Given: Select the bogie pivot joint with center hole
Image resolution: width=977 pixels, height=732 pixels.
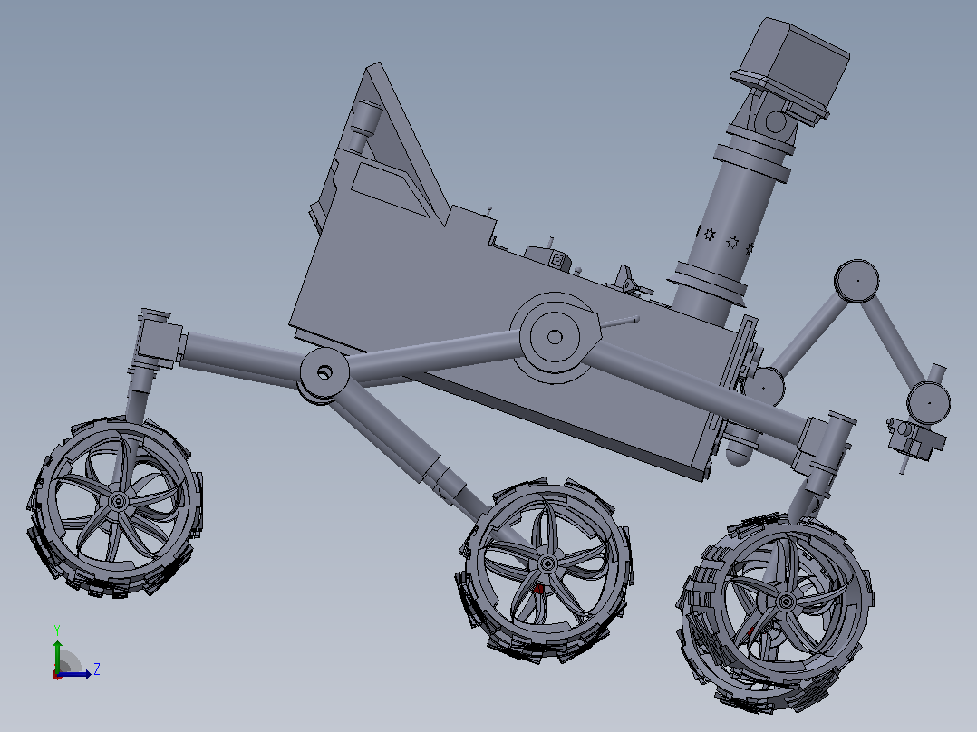Looking at the screenshot, I should tap(324, 373).
